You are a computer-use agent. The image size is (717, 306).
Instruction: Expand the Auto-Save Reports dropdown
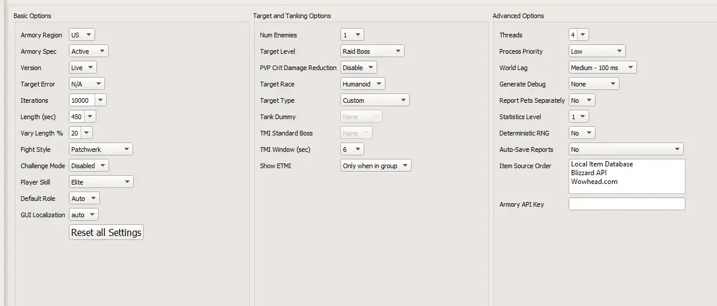625,149
